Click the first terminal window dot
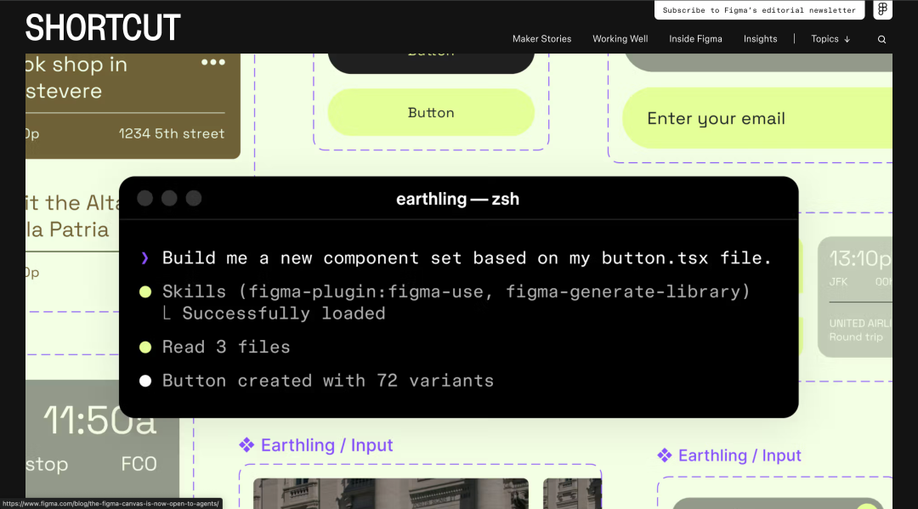Image resolution: width=918 pixels, height=509 pixels. pos(145,198)
